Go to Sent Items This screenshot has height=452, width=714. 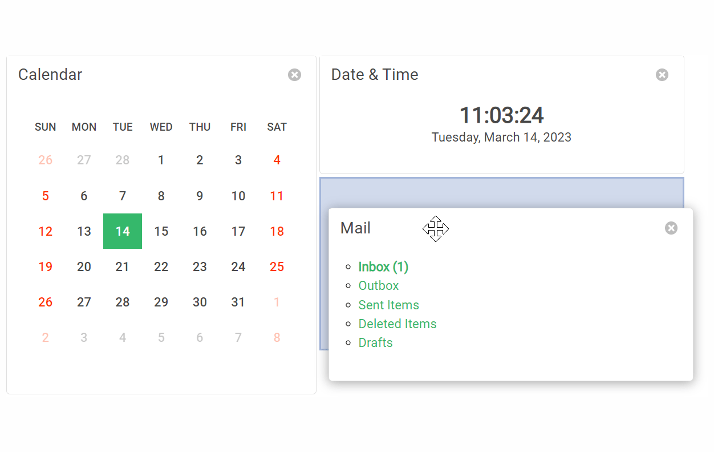pyautogui.click(x=388, y=305)
